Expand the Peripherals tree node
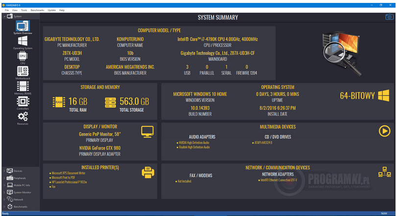 [x=4, y=178]
